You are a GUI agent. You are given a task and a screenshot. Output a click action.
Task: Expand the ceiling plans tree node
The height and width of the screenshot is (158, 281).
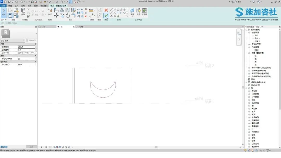[x=249, y=44]
